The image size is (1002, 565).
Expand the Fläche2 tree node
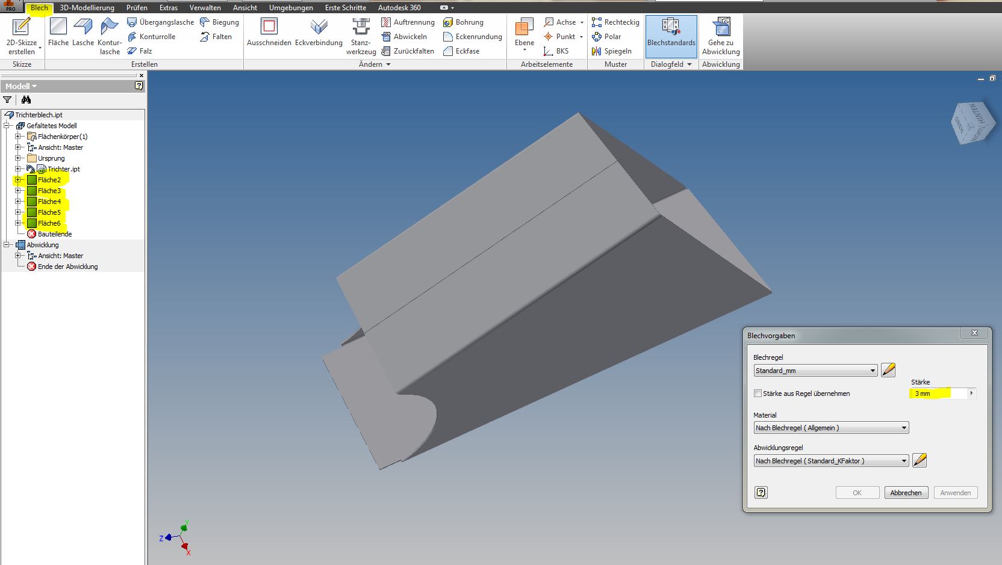point(18,180)
